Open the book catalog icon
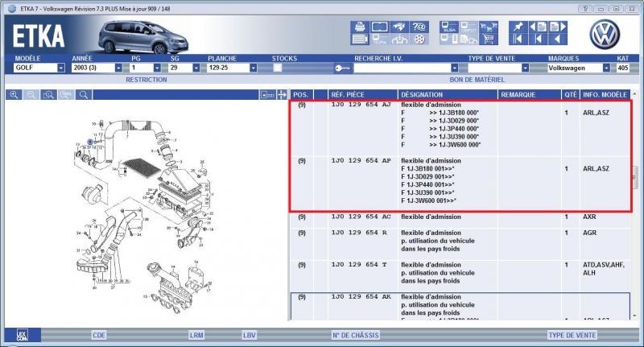 click(x=379, y=27)
